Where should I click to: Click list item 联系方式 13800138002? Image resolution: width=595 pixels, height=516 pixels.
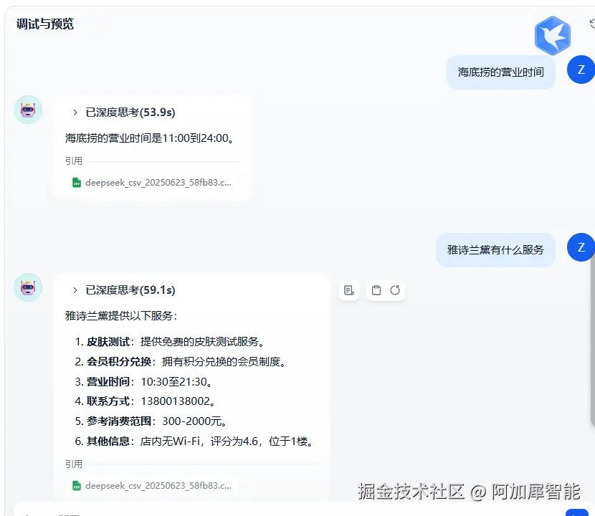[x=146, y=401]
